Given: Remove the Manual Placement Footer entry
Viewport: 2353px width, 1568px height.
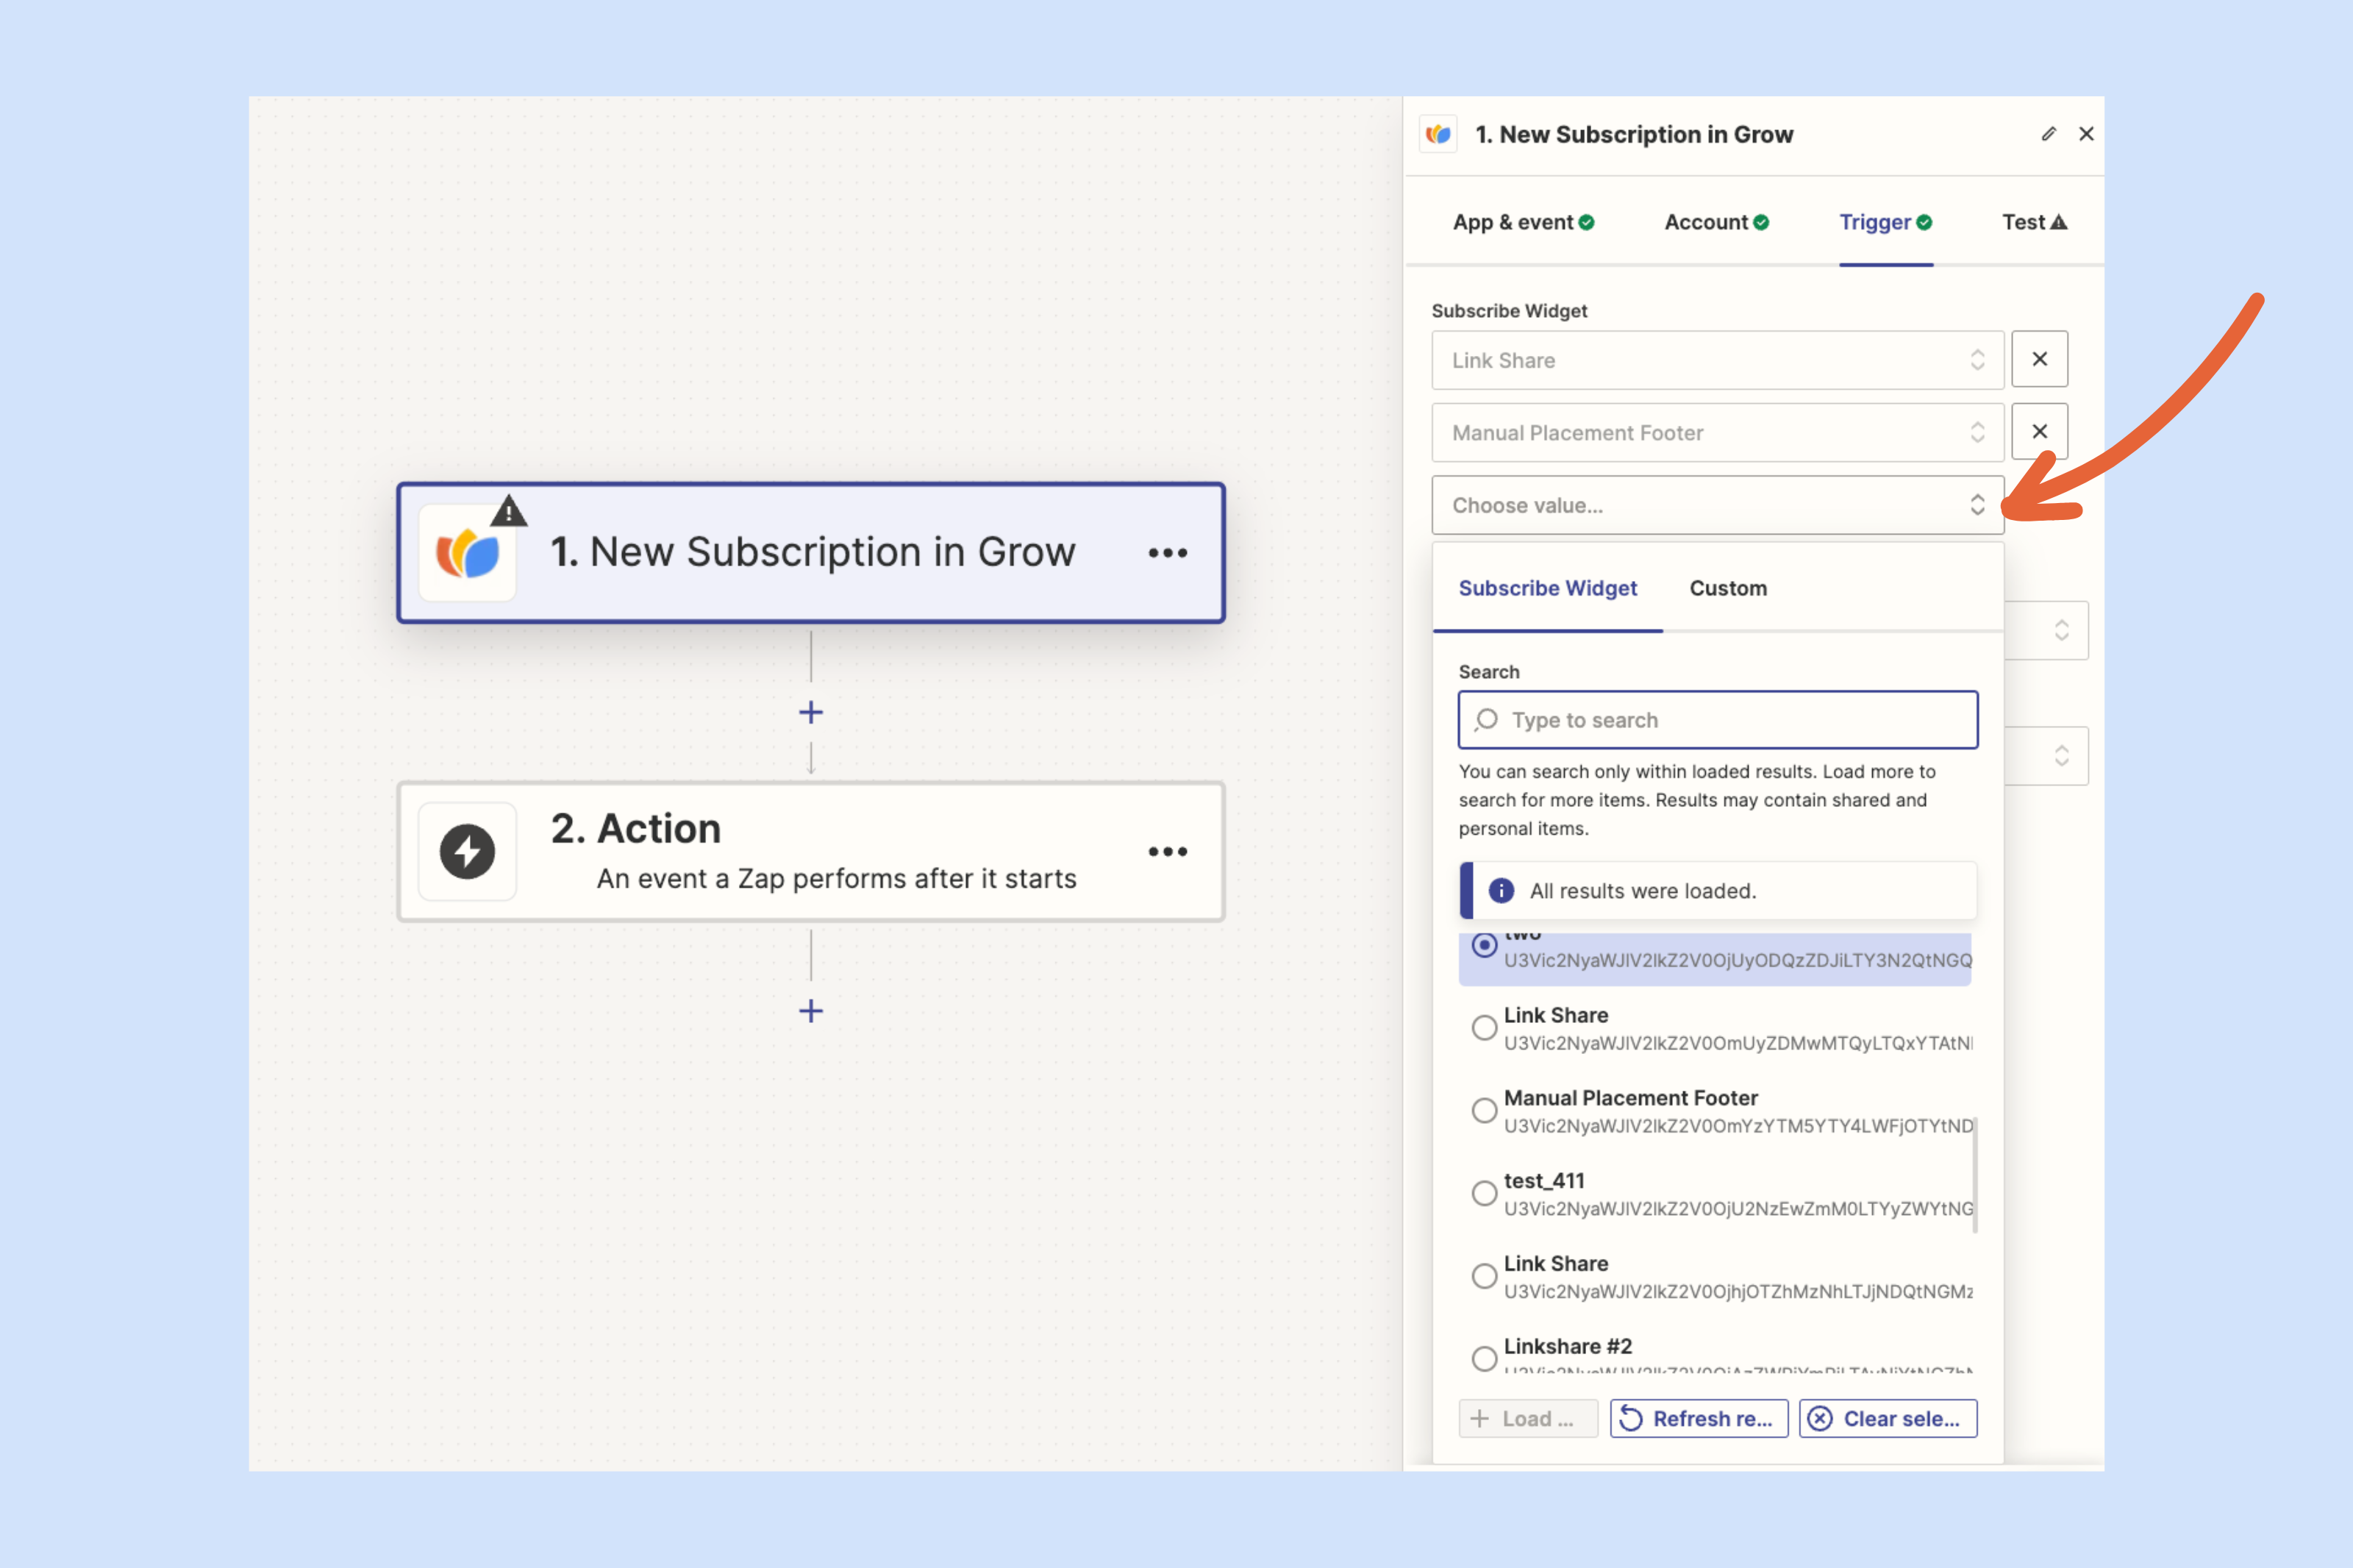Looking at the screenshot, I should pyautogui.click(x=2039, y=431).
